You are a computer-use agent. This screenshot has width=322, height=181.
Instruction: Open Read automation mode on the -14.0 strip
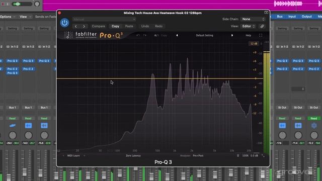click(x=28, y=119)
